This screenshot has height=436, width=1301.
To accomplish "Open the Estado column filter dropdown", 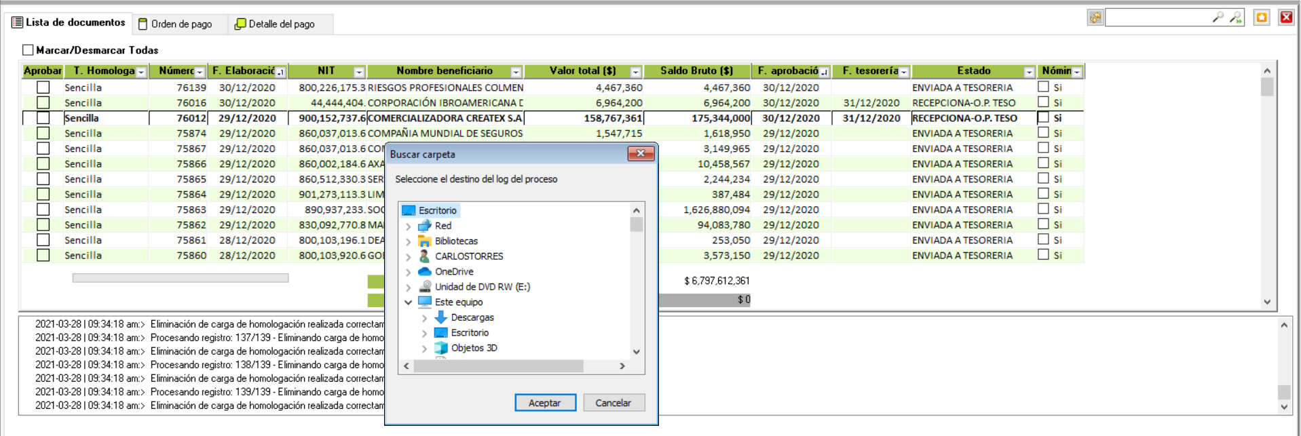I will [x=1029, y=72].
